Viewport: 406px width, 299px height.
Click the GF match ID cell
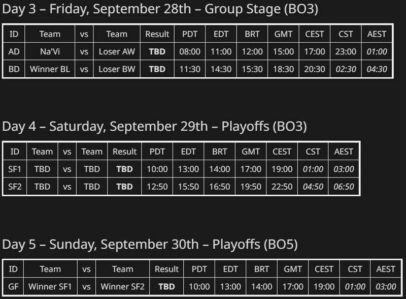tap(13, 287)
